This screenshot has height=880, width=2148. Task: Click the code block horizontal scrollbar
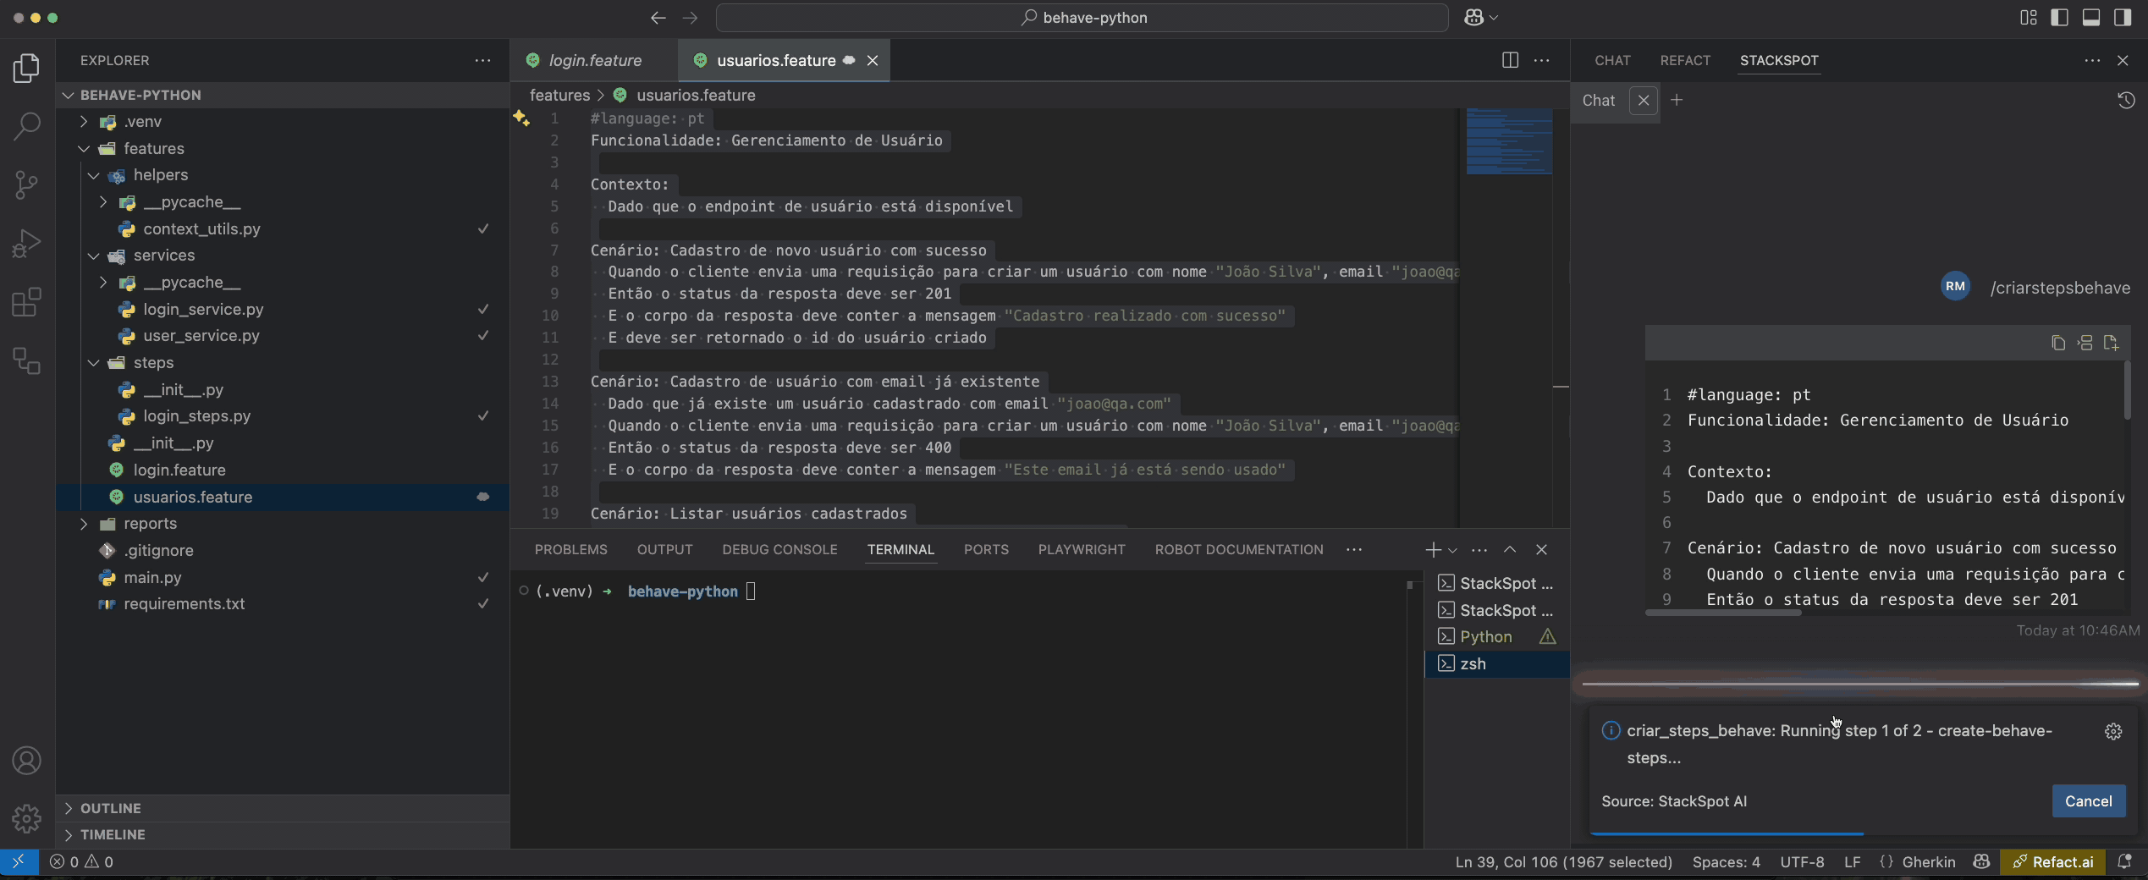click(1723, 613)
